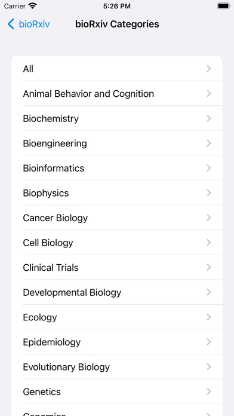Tap the chevron beside Bioinformatics
Screen dimensions: 234x416
pos(209,168)
